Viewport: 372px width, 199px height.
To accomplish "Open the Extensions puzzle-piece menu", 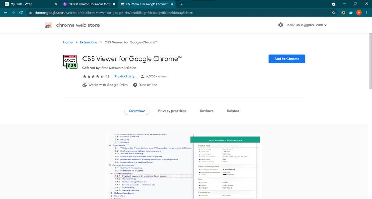I will click(x=351, y=12).
